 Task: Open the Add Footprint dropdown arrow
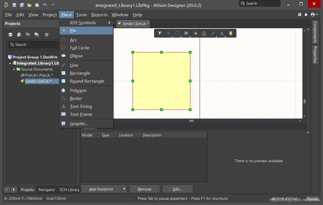click(x=124, y=189)
